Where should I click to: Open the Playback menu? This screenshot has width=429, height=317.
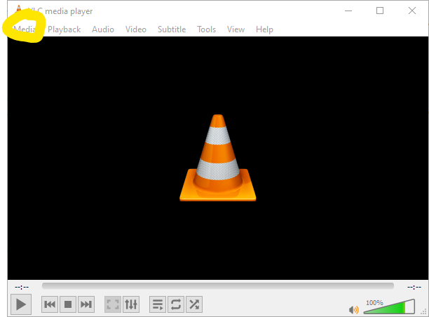(64, 29)
